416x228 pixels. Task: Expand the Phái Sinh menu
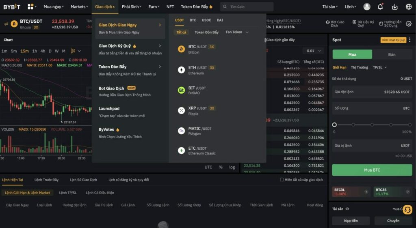131,6
